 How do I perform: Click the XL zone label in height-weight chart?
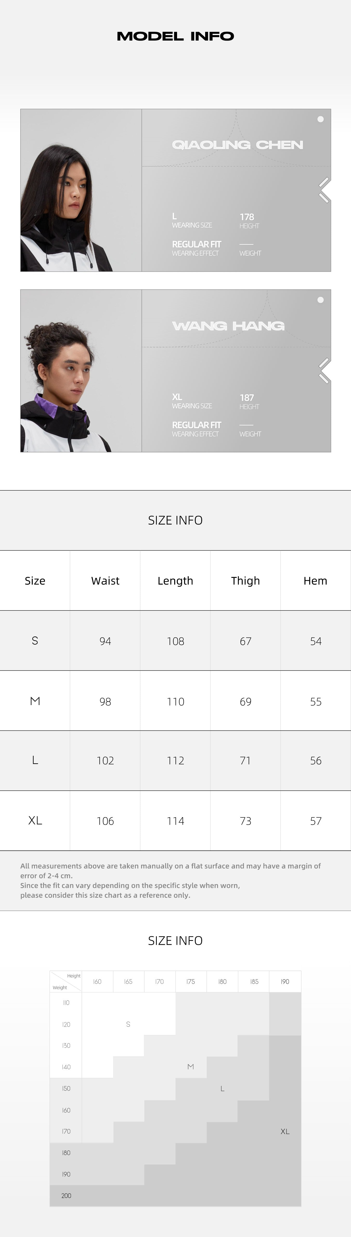tap(285, 1131)
